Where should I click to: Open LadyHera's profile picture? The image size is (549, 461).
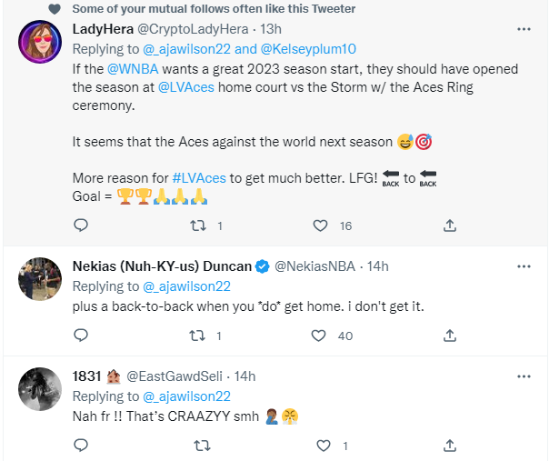[40, 42]
